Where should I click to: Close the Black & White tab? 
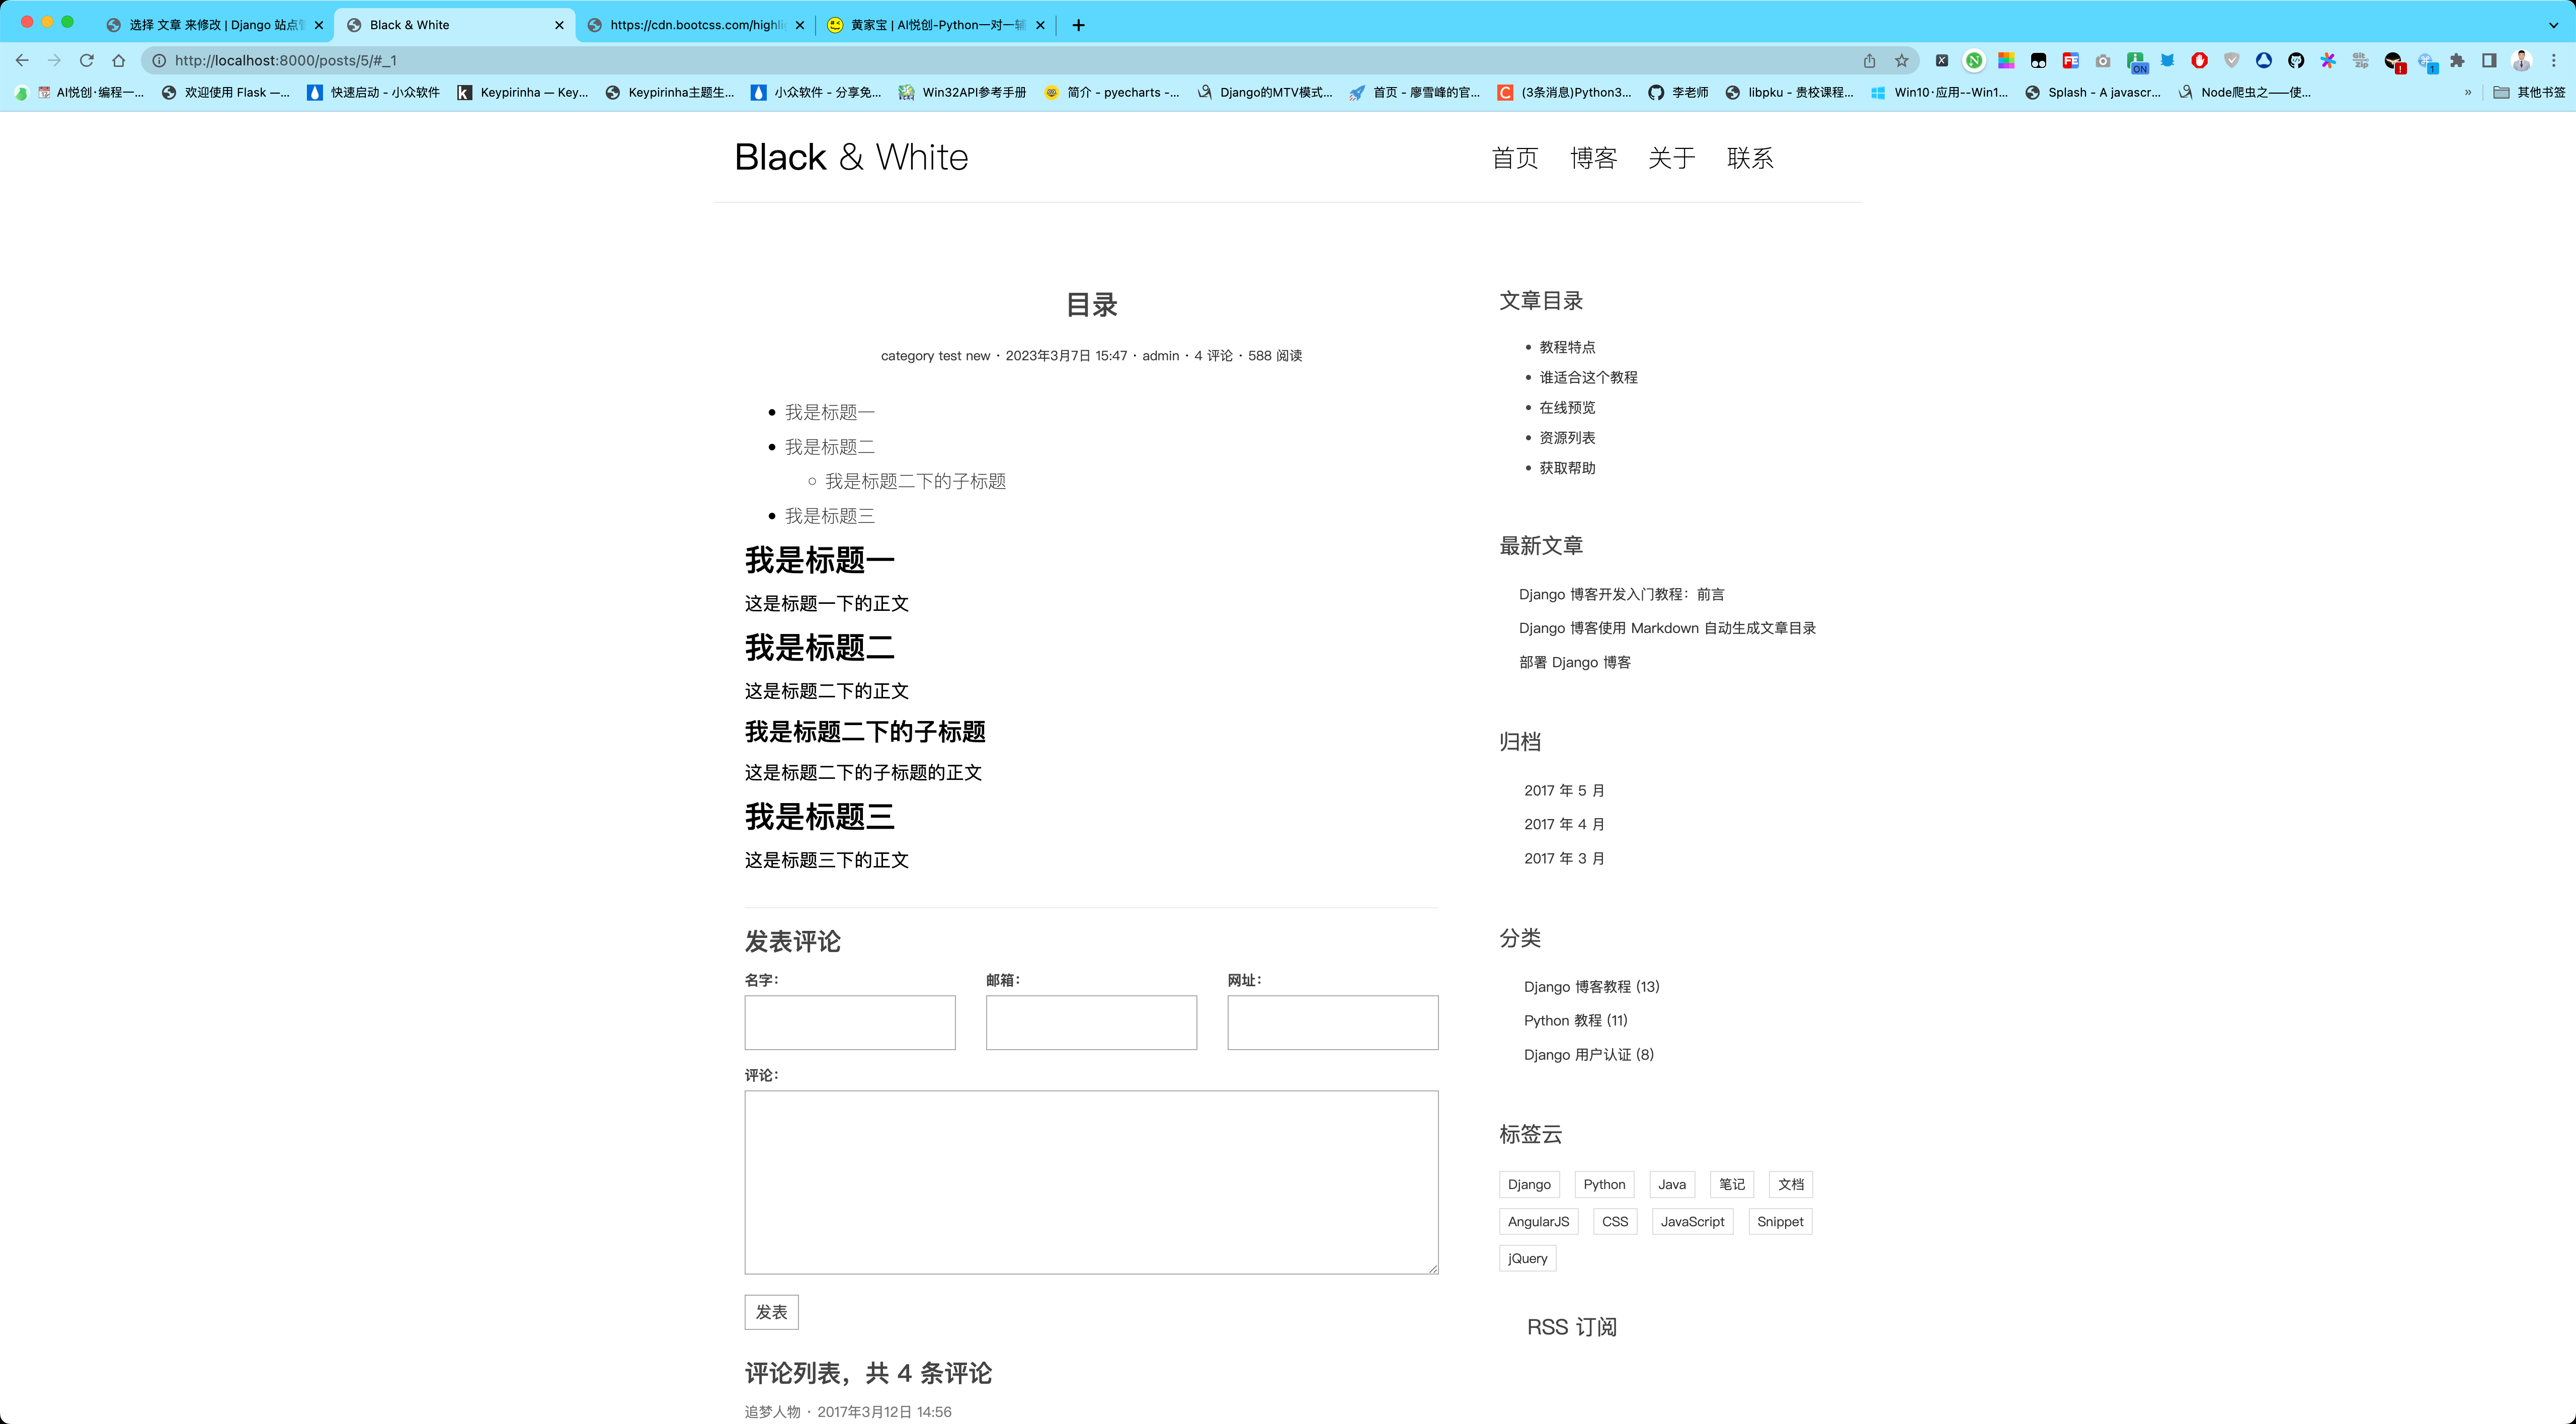pyautogui.click(x=559, y=25)
